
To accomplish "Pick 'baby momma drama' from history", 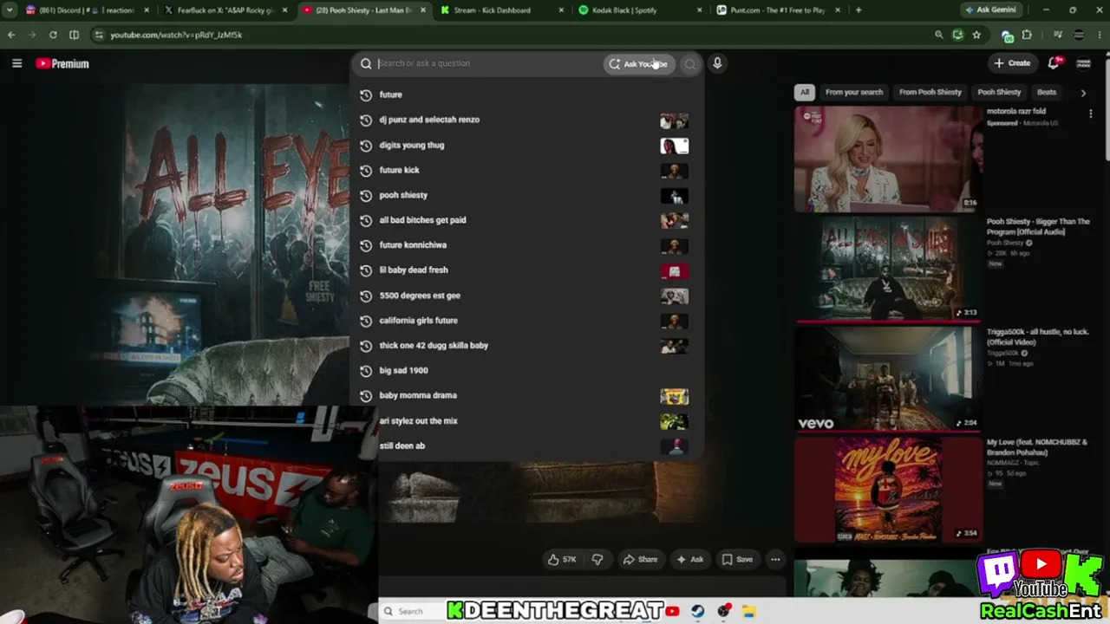I will click(x=527, y=395).
